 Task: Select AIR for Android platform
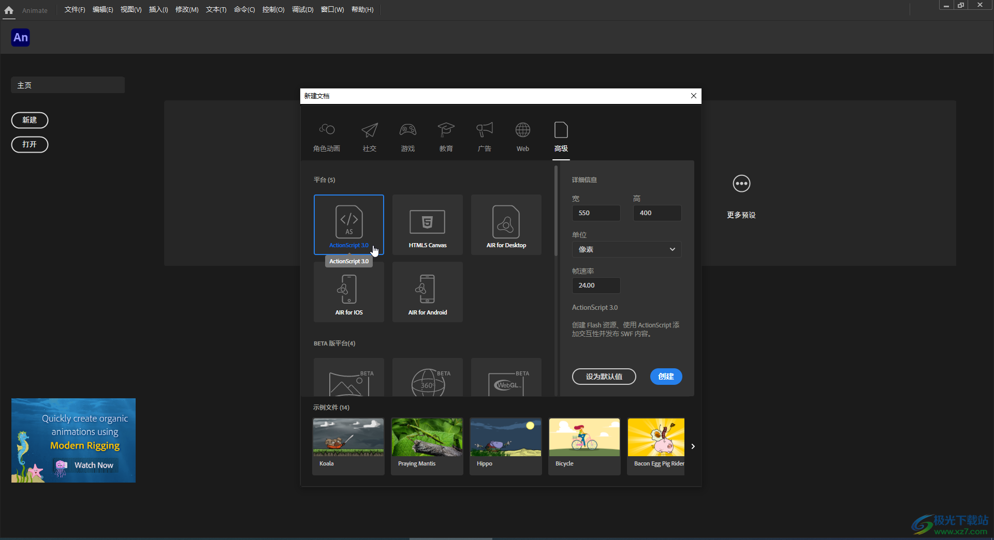428,292
